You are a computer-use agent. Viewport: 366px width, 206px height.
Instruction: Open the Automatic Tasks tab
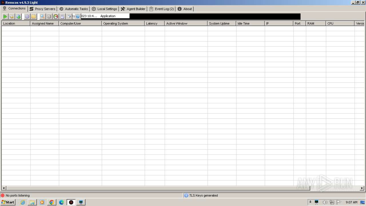(73, 9)
